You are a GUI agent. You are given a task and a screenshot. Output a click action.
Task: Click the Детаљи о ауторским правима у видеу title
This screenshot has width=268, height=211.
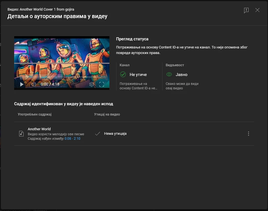(x=57, y=16)
